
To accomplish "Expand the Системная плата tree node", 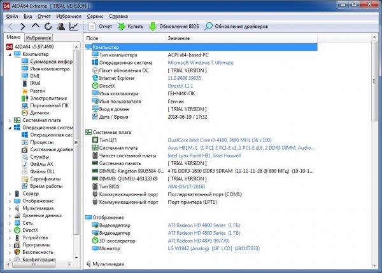I will pos(9,120).
